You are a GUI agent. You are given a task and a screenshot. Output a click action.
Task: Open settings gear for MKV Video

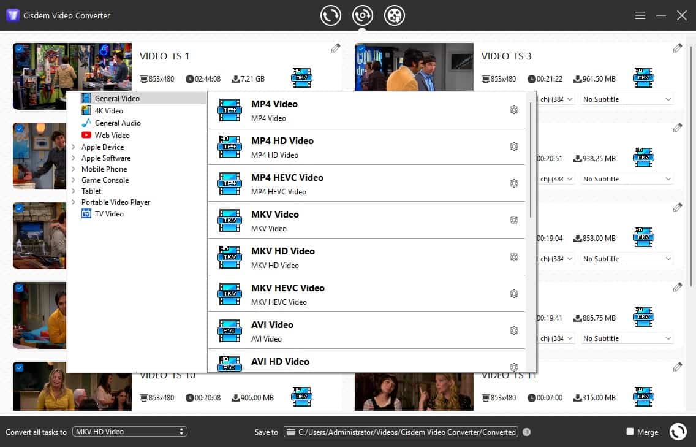[x=514, y=220]
